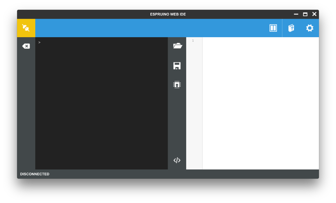Close the Espruino Web IDE window
This screenshot has width=336, height=203.
click(x=314, y=14)
